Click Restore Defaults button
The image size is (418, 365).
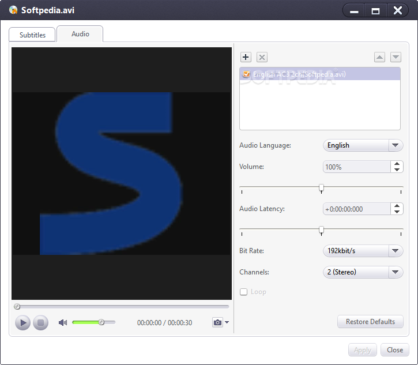point(370,322)
